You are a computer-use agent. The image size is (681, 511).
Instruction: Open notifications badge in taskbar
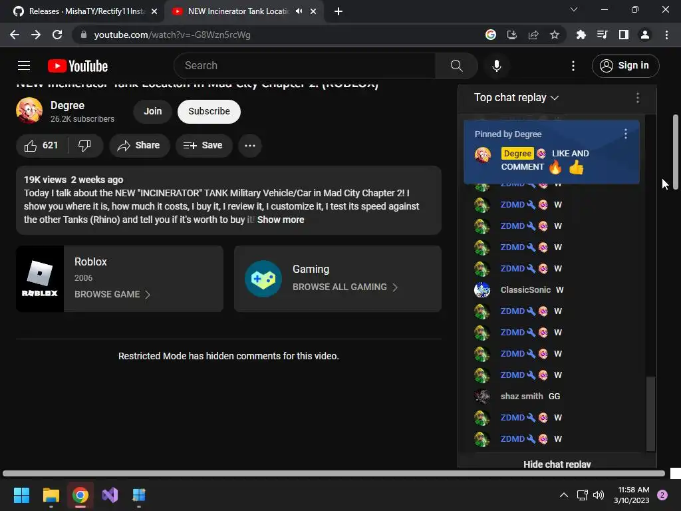coord(662,495)
